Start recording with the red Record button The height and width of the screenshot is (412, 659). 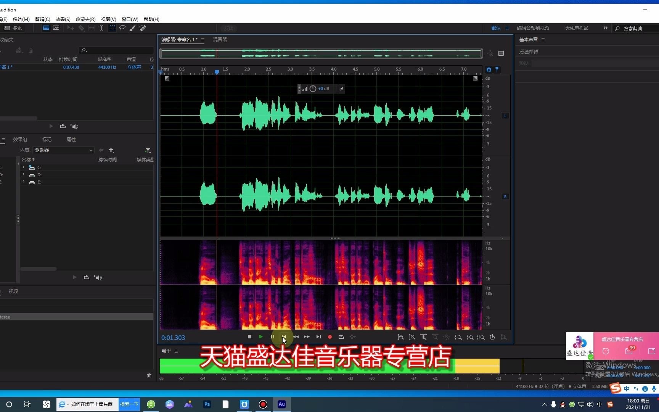(x=330, y=337)
